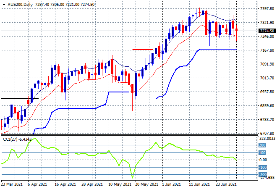Click the flat thick blue line near 7175

point(218,49)
